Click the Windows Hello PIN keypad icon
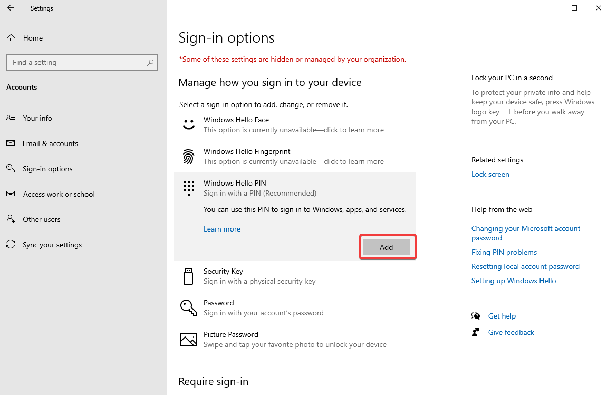Viewport: 607px width, 395px height. click(x=188, y=188)
